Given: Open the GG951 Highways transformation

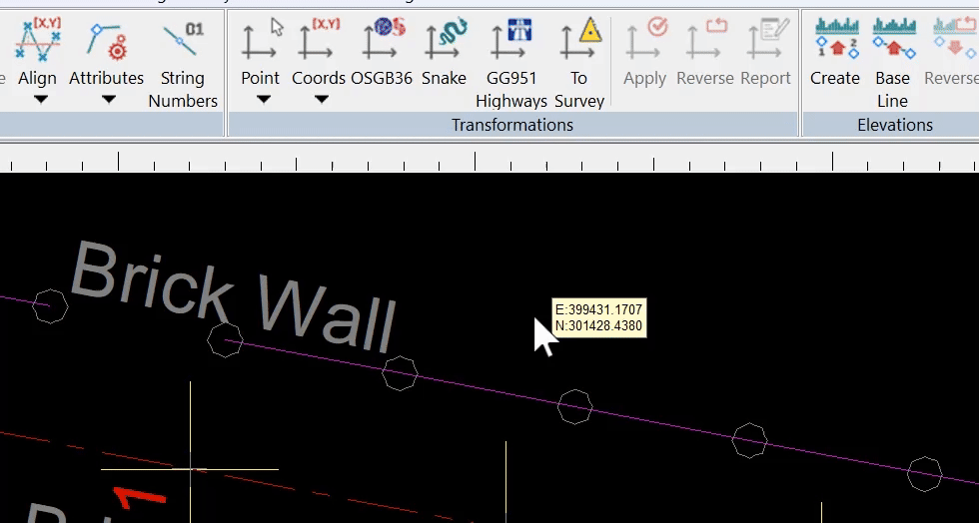Looking at the screenshot, I should (511, 42).
